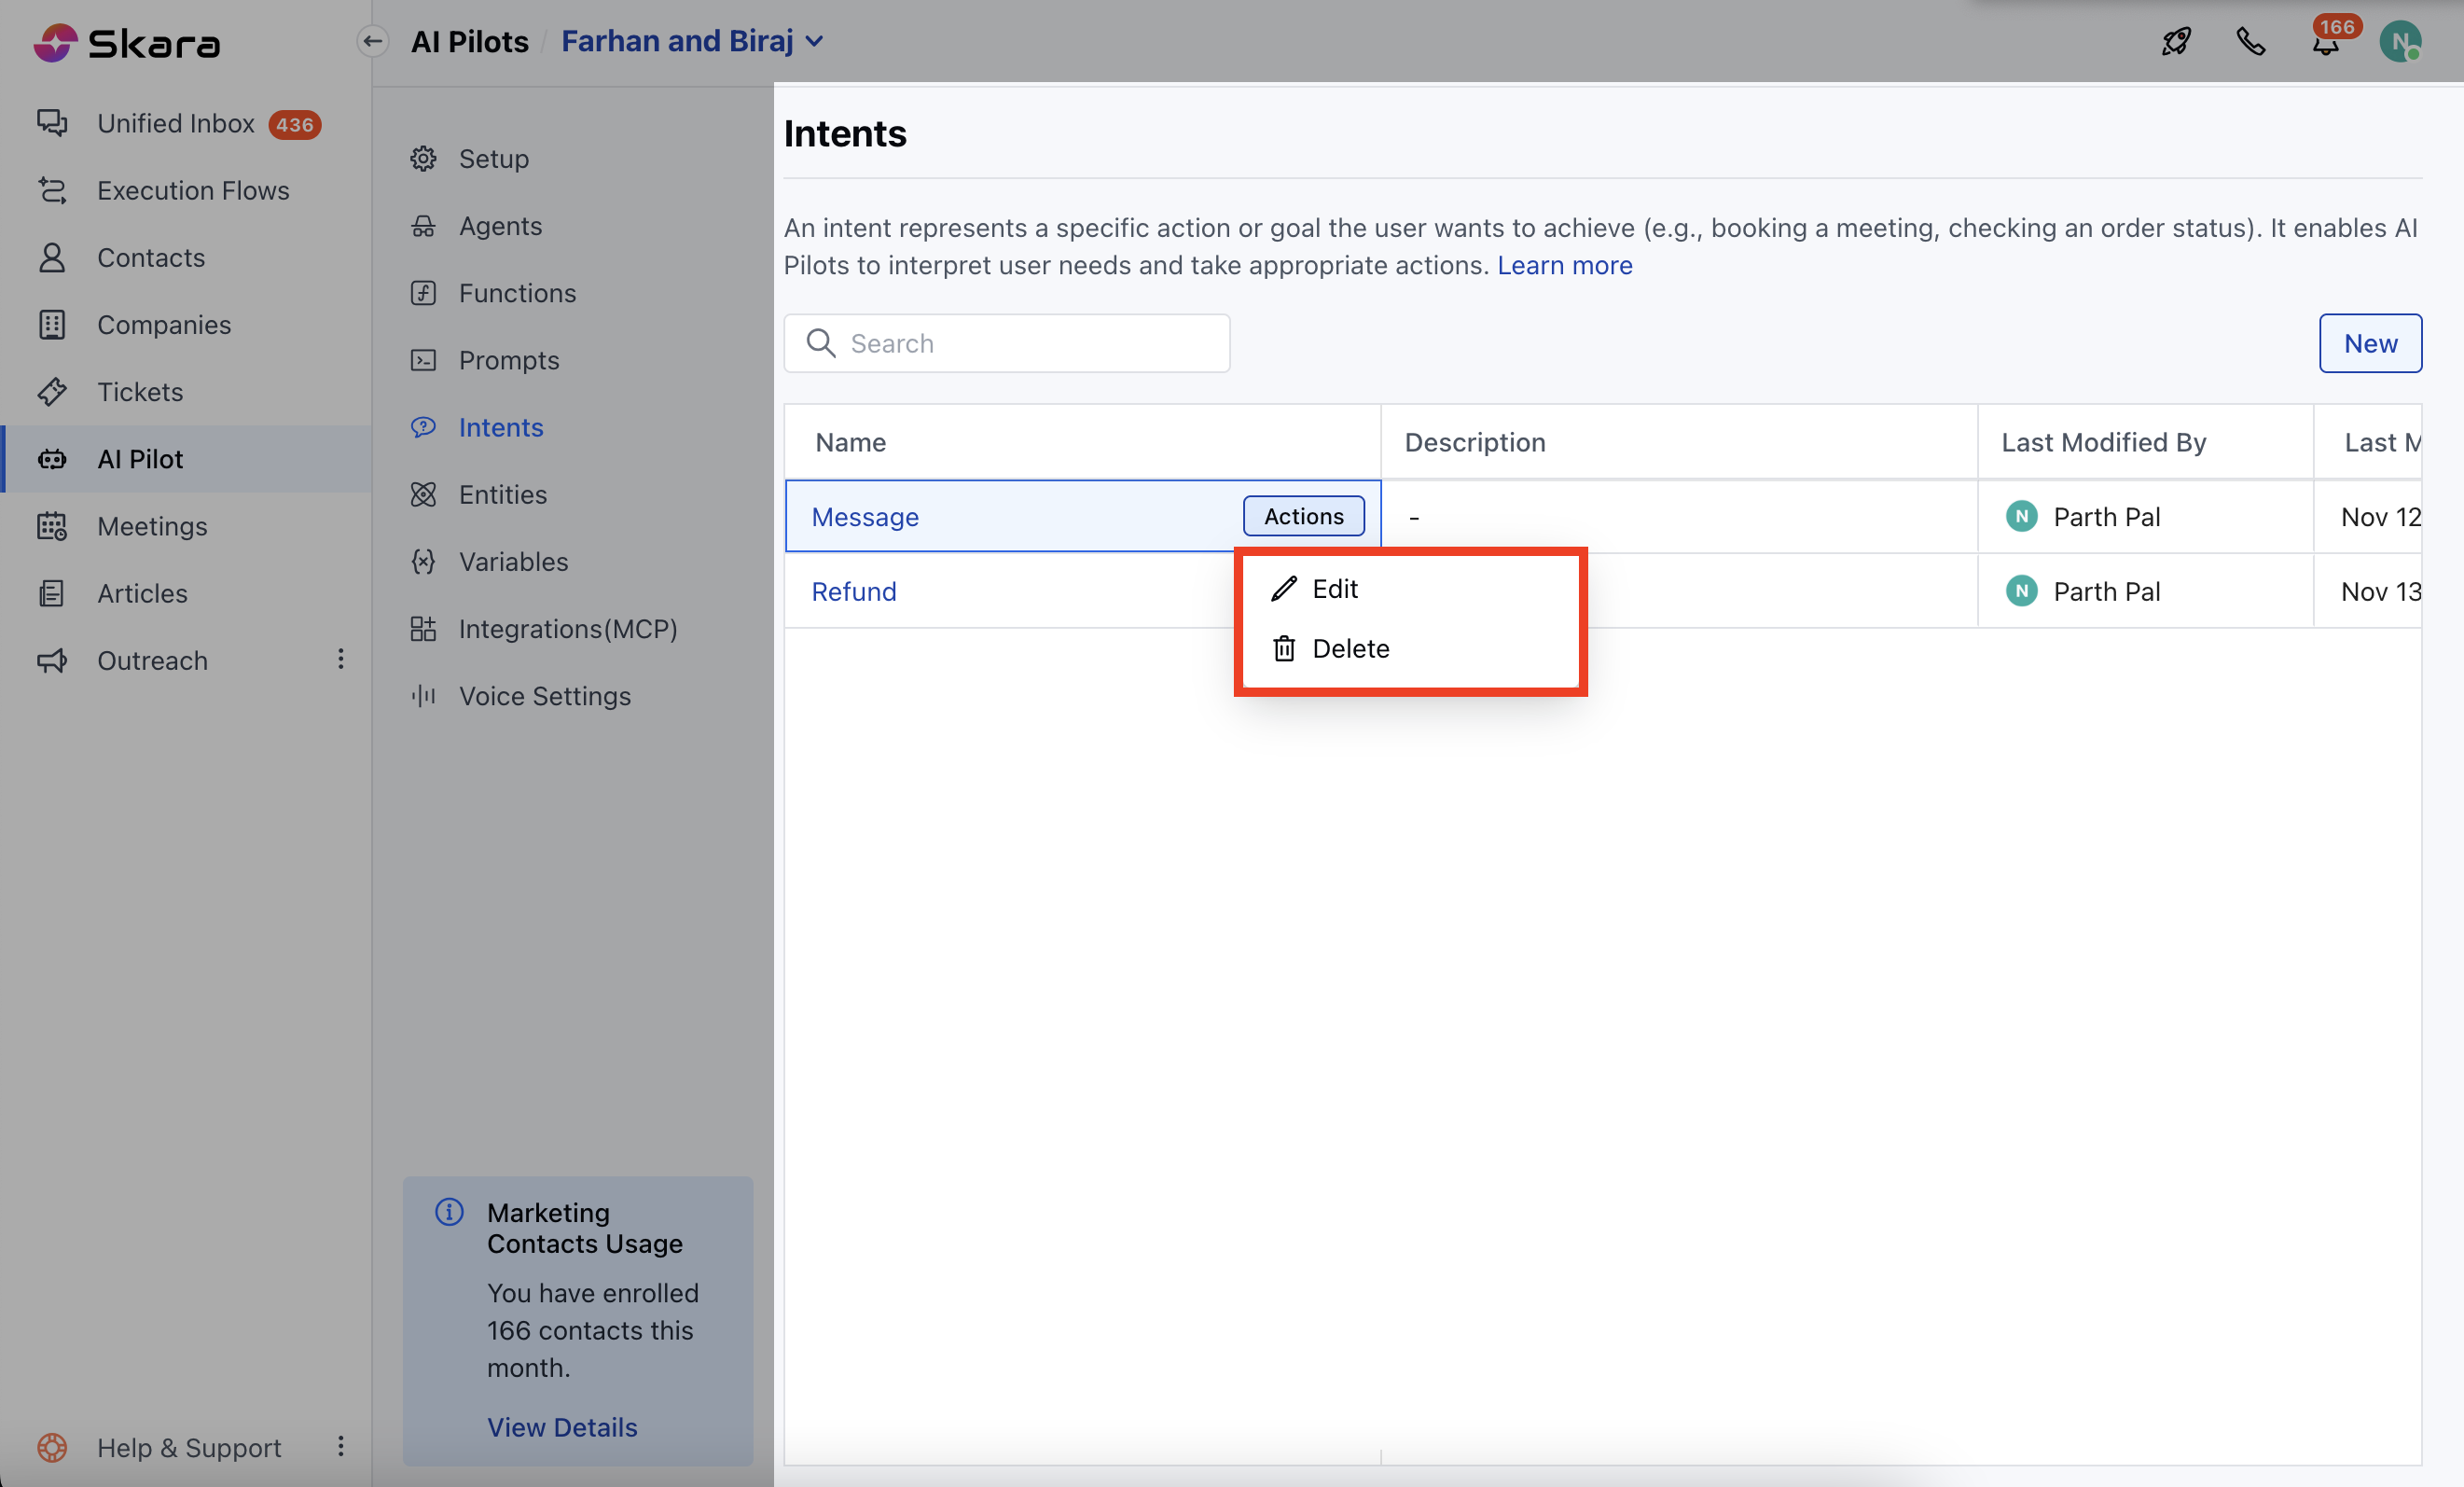Click the user avatar in top right

pyautogui.click(x=2400, y=42)
